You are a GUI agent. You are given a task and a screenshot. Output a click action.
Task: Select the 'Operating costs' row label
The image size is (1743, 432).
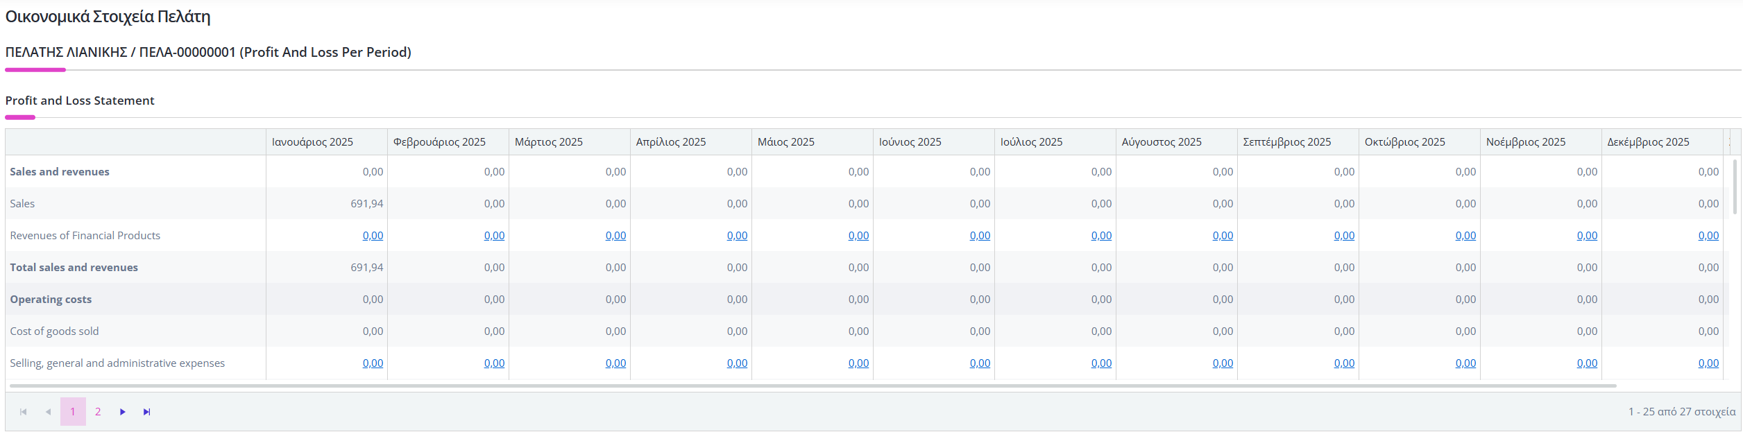(x=51, y=300)
